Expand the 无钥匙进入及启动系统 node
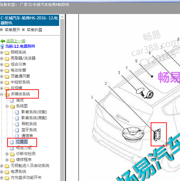 1,166
